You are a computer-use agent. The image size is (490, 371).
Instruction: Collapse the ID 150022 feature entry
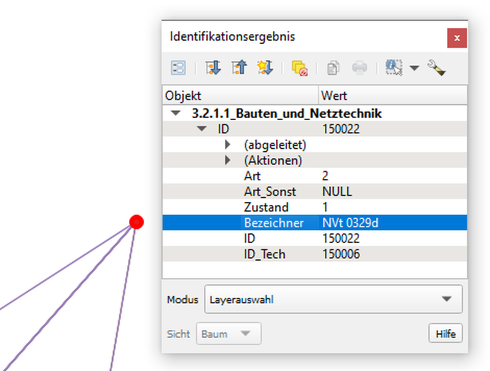pos(201,128)
